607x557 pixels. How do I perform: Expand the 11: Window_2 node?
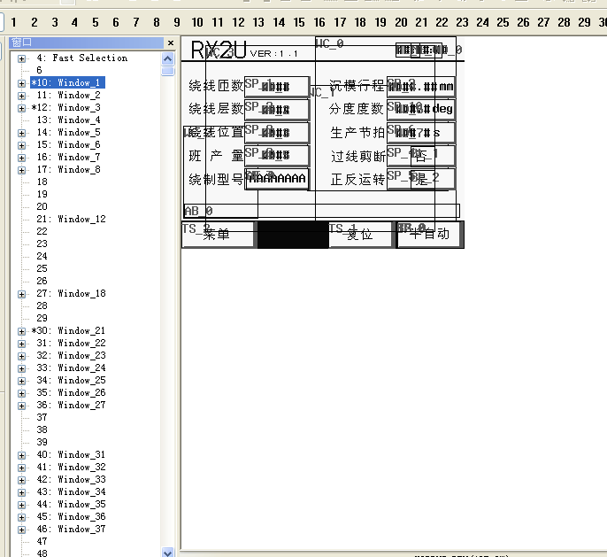(x=21, y=96)
